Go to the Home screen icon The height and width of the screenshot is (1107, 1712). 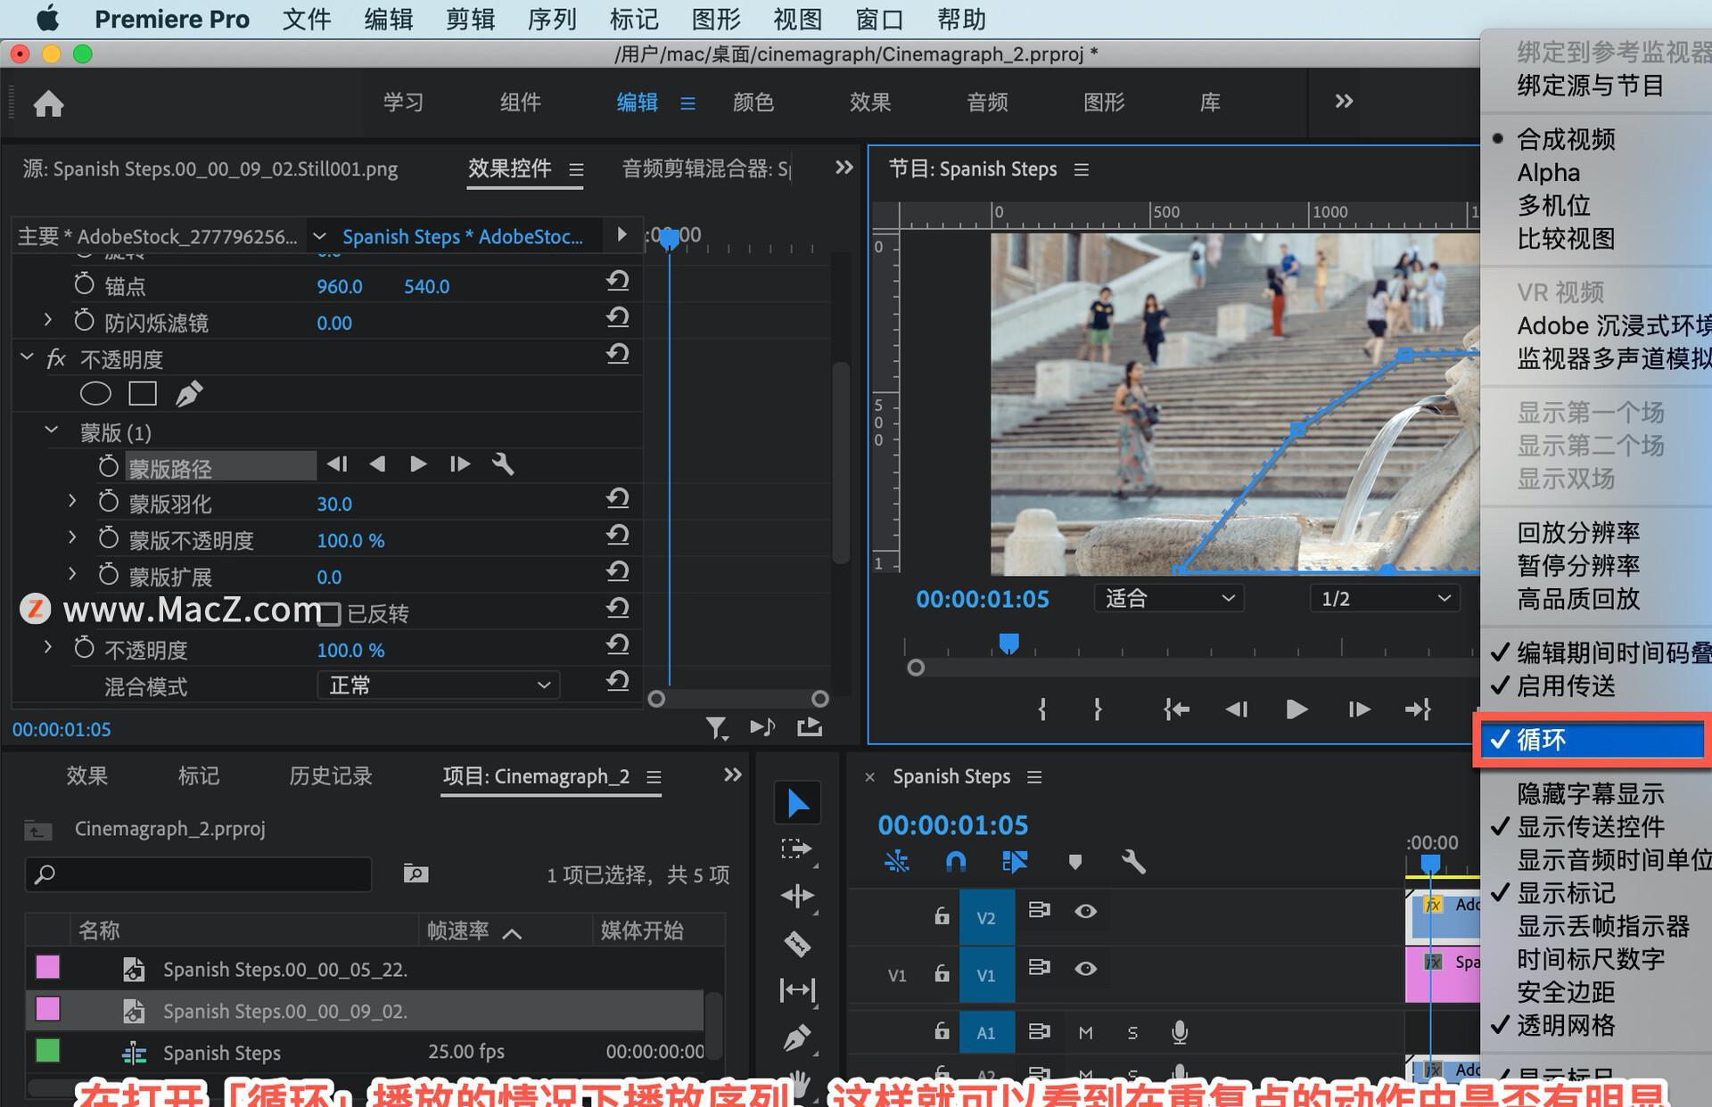coord(48,103)
